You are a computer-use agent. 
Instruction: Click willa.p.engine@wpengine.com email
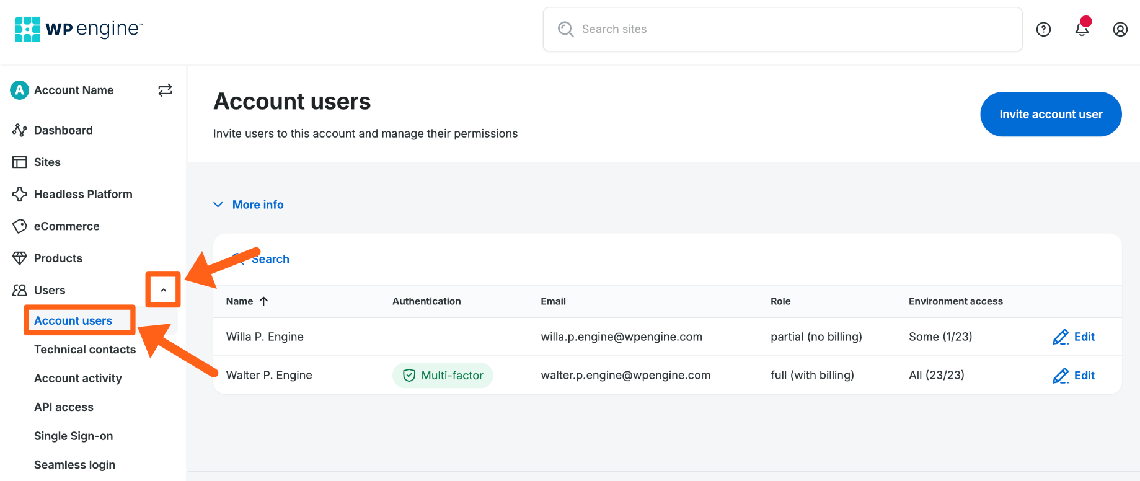(621, 337)
